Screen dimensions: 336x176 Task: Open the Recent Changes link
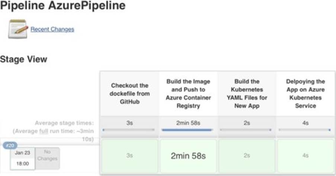(52, 29)
